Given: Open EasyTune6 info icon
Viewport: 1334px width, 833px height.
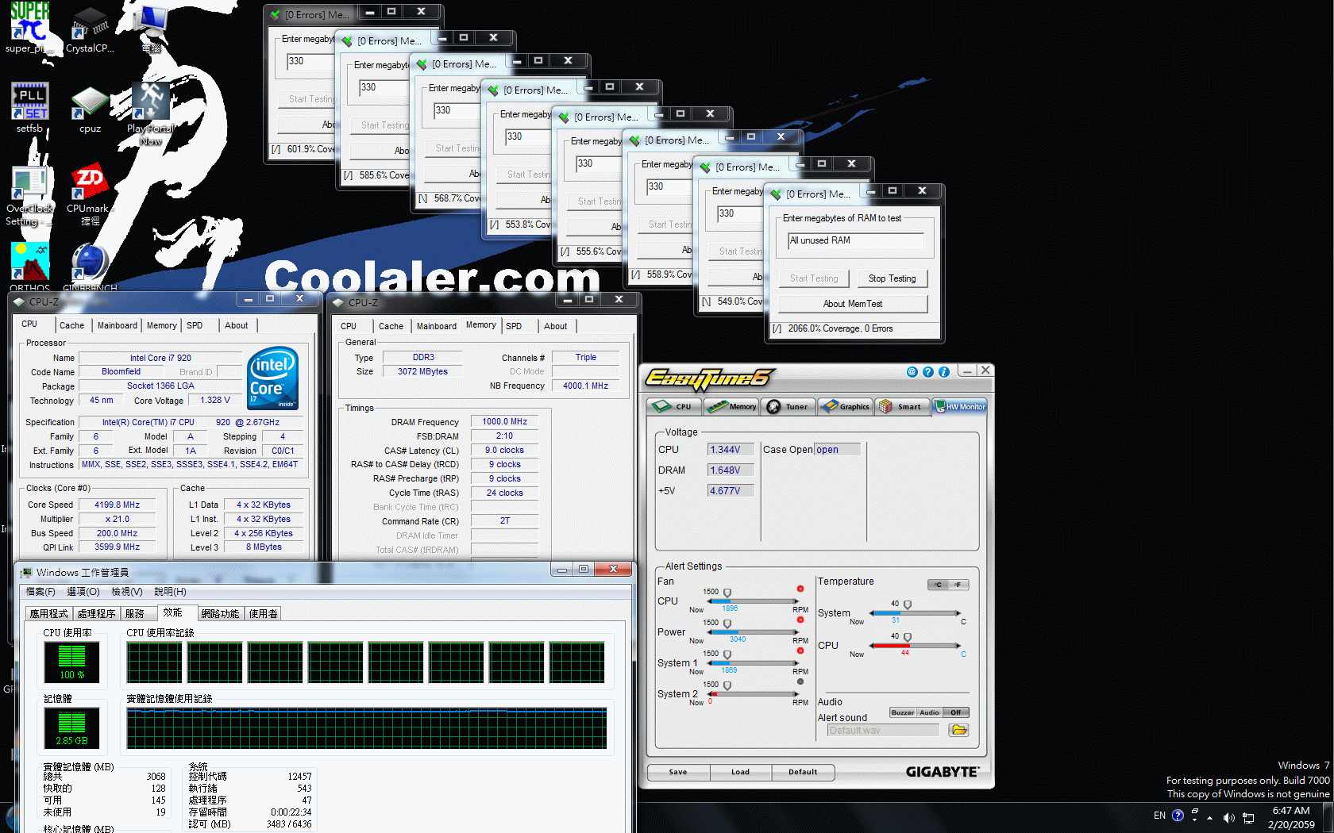Looking at the screenshot, I should [x=943, y=371].
